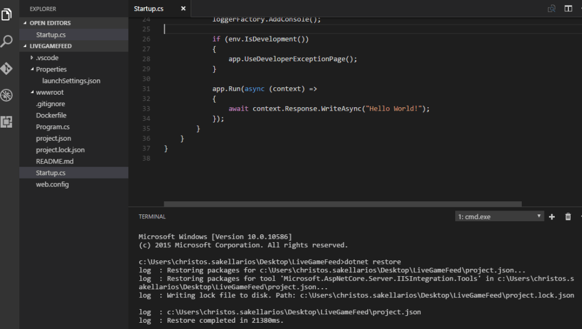Viewport: 582px width, 329px height.
Task: Switch to the Startup.cs editor tab
Action: click(148, 9)
